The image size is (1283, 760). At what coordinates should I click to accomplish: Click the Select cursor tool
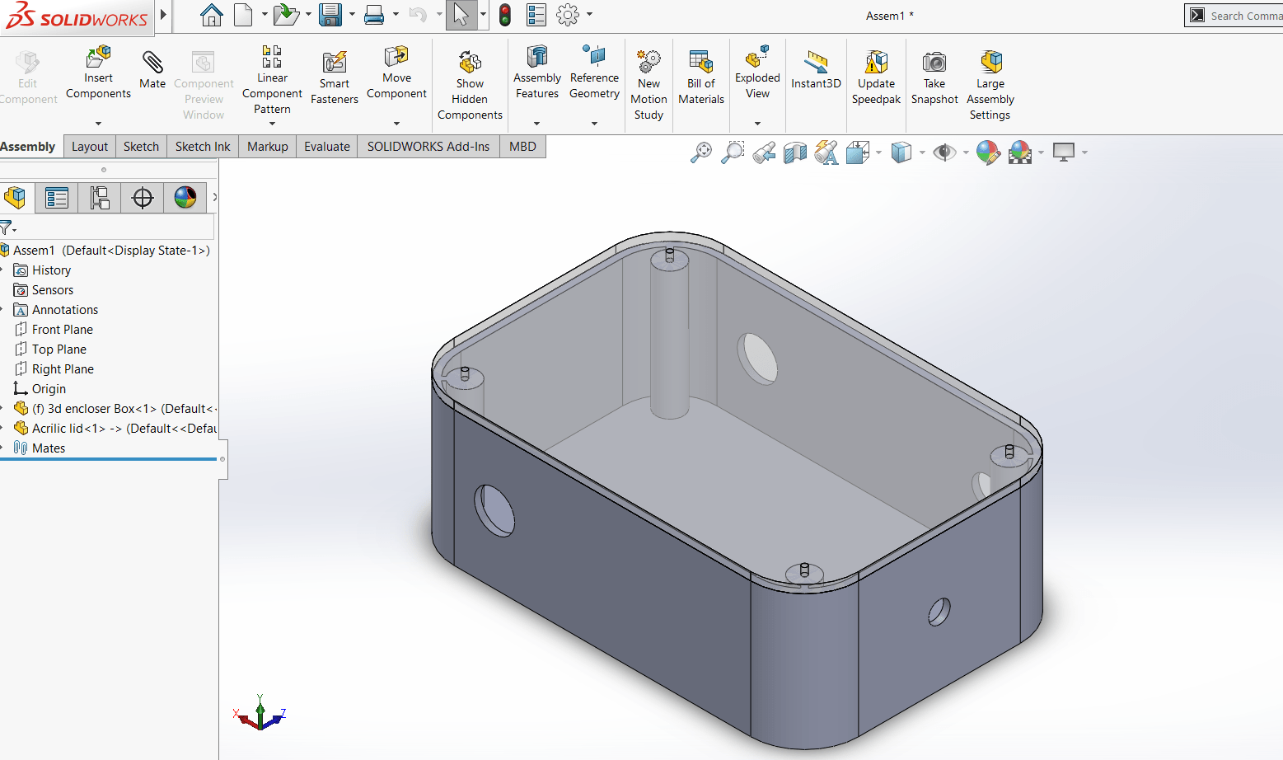pyautogui.click(x=461, y=15)
